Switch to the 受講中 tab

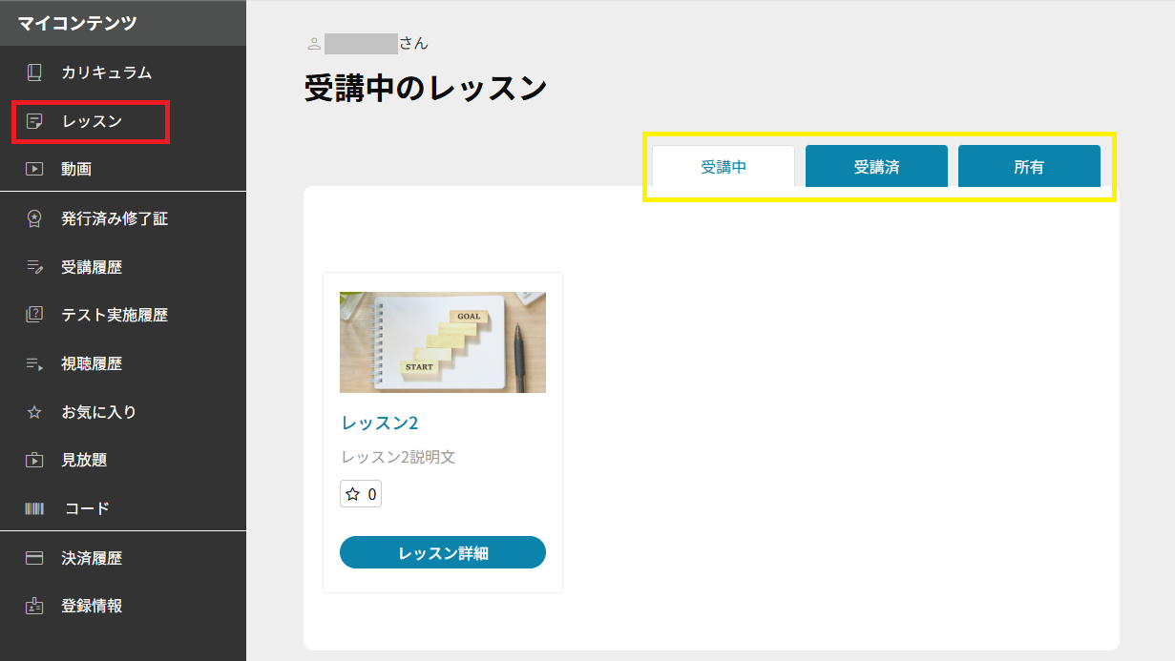click(x=724, y=167)
